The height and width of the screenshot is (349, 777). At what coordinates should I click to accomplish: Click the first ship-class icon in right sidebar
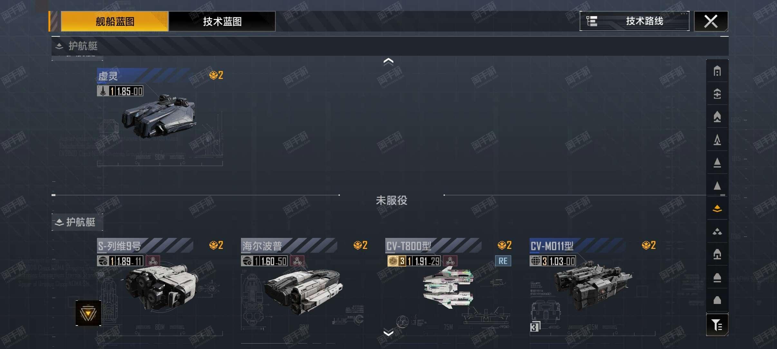tap(717, 71)
